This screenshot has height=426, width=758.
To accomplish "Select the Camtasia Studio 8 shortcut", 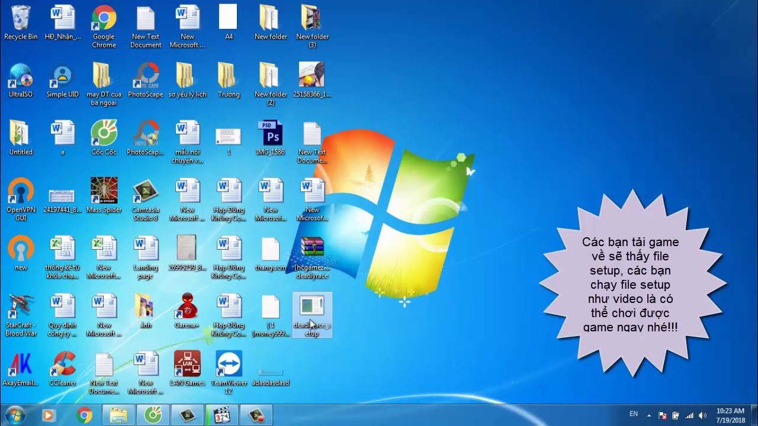I will click(146, 200).
